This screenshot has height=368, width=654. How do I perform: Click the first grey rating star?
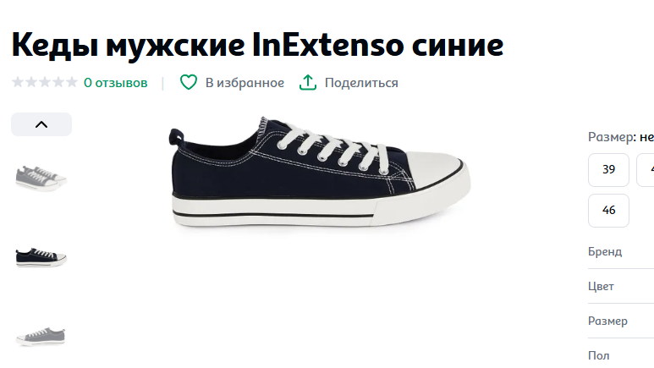point(18,82)
